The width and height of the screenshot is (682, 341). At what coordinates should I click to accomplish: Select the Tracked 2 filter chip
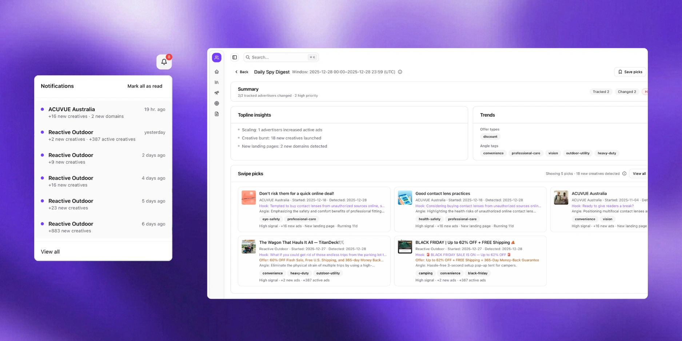[x=601, y=91]
